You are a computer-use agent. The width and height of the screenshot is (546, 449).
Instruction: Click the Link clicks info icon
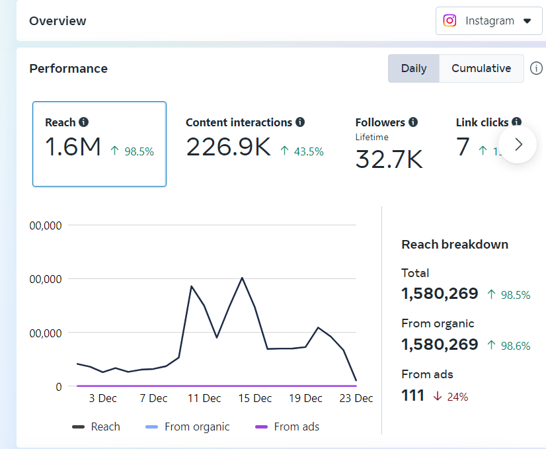pos(516,122)
